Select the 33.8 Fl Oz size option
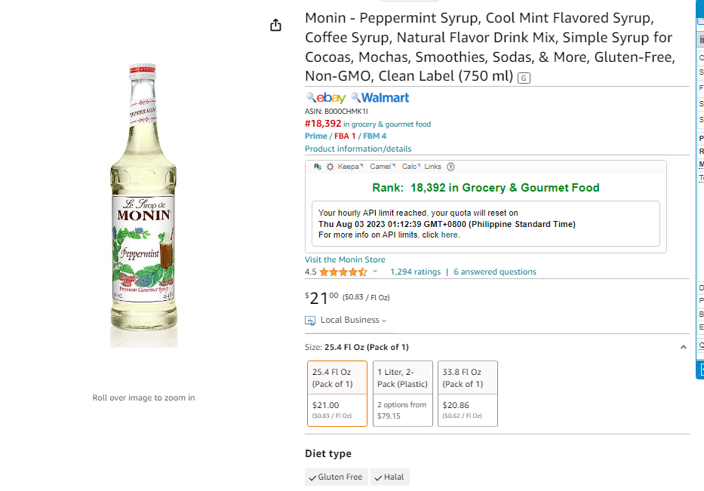 tap(468, 394)
